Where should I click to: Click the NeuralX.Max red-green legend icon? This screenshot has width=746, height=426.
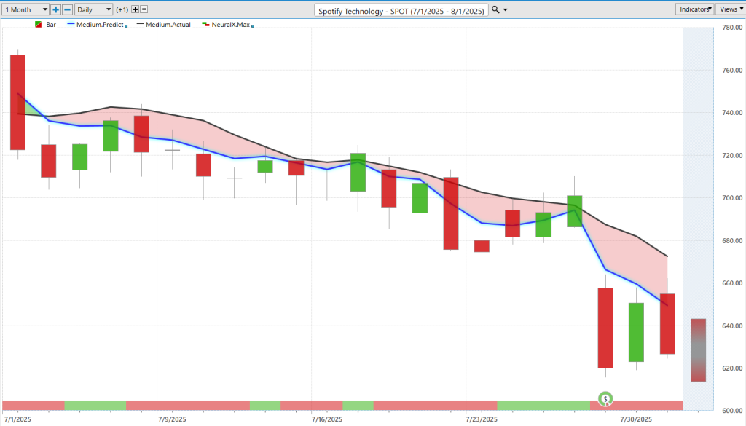(205, 24)
